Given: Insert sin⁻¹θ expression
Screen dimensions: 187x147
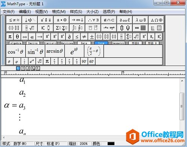Looking at the screenshot, I should (35, 51).
